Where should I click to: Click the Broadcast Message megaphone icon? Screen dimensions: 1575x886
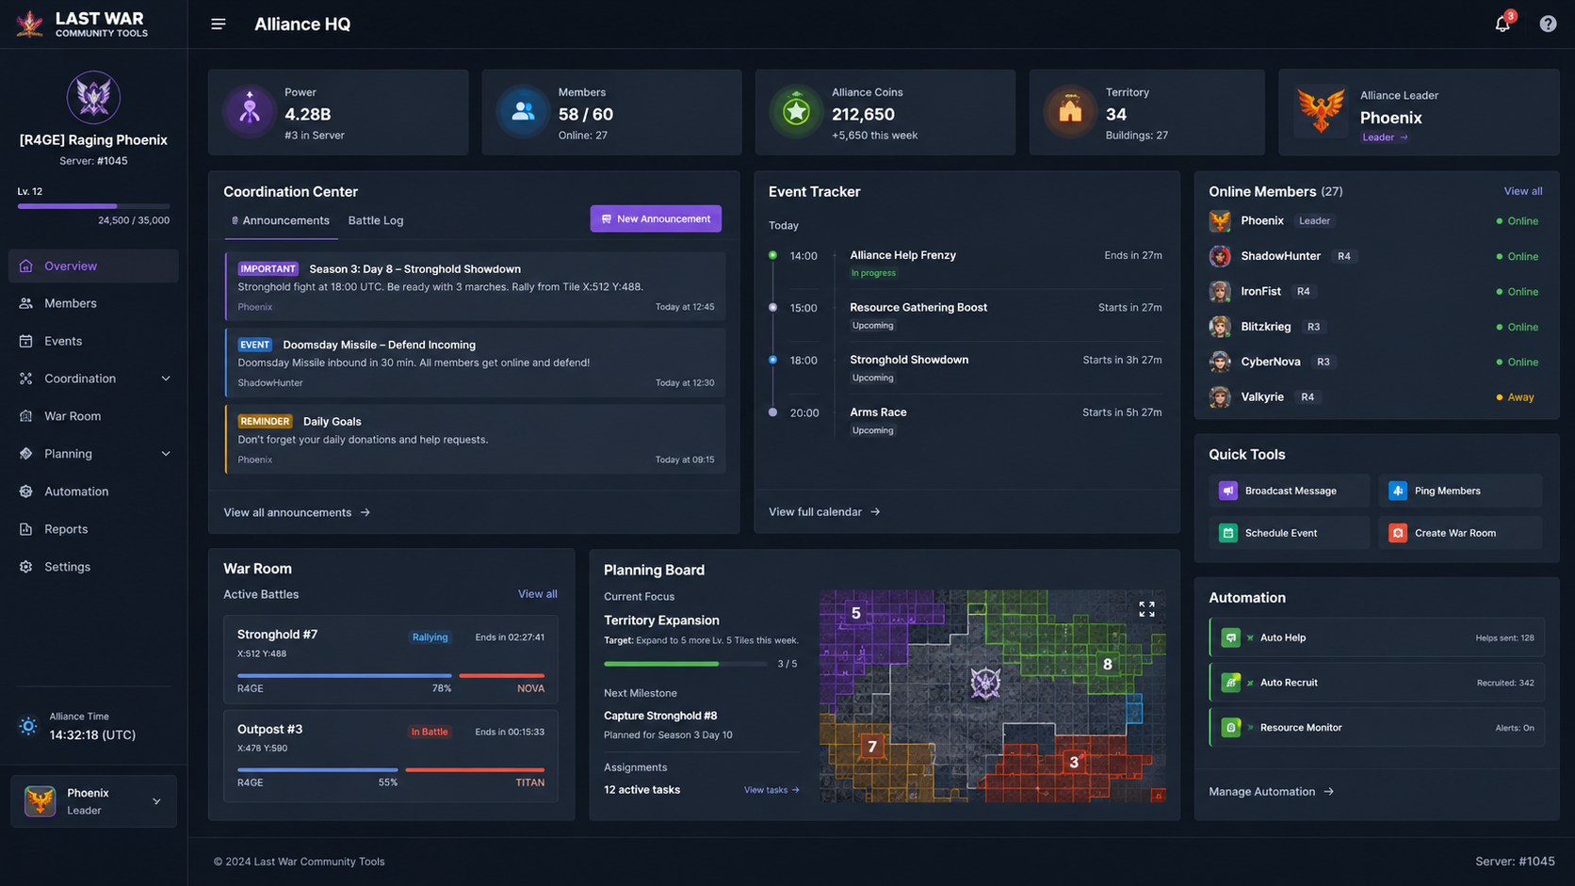1228,491
